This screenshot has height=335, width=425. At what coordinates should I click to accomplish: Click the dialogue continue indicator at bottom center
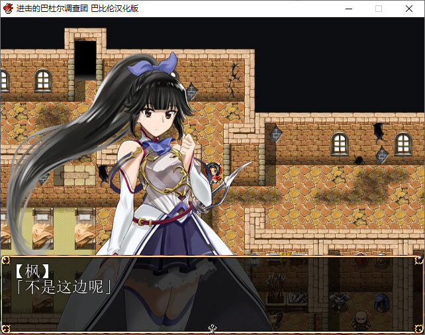click(212, 327)
